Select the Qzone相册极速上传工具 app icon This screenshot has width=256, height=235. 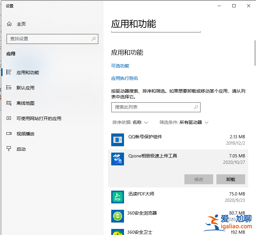click(117, 159)
